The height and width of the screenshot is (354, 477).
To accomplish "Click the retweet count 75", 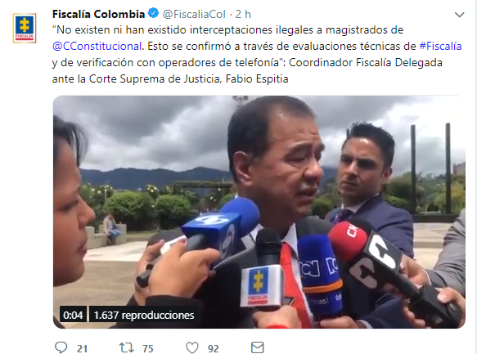I will [x=148, y=348].
